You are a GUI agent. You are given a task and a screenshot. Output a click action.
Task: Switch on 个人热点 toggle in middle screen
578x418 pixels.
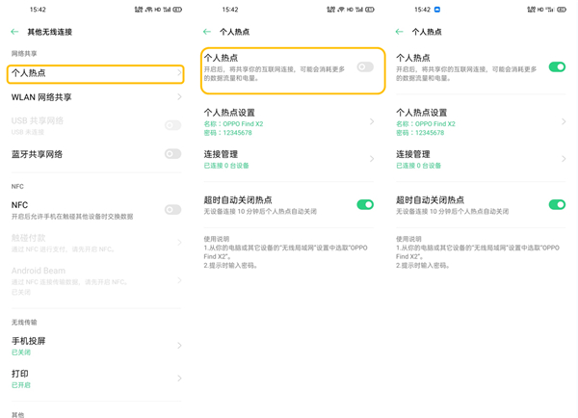(x=365, y=67)
